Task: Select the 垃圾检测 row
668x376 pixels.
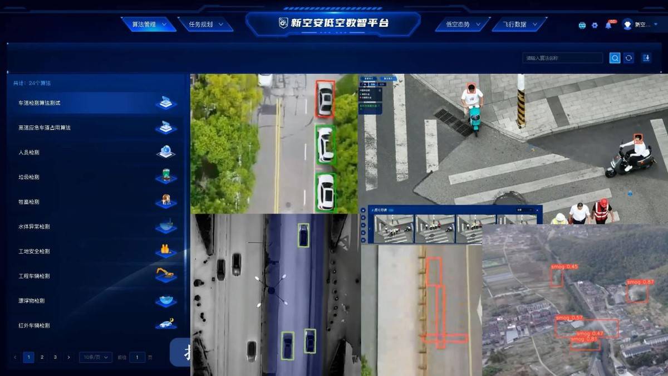Action: click(96, 177)
